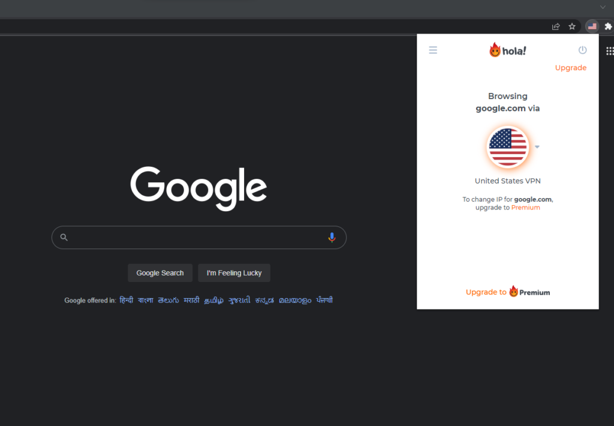Start voice search with the microphone icon
The width and height of the screenshot is (614, 426).
[x=332, y=238]
